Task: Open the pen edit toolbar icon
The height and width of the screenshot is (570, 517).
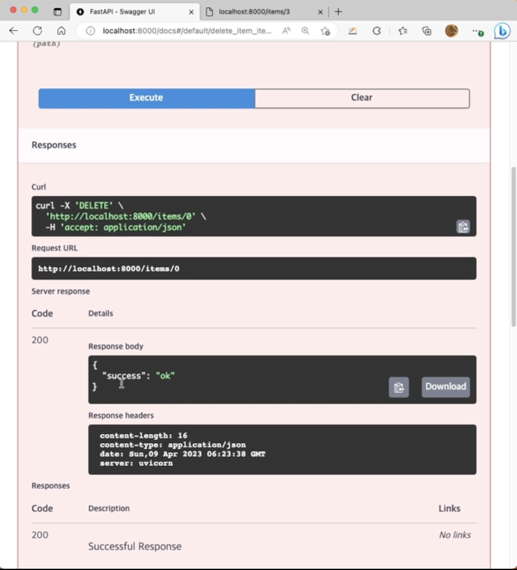Action: (352, 31)
